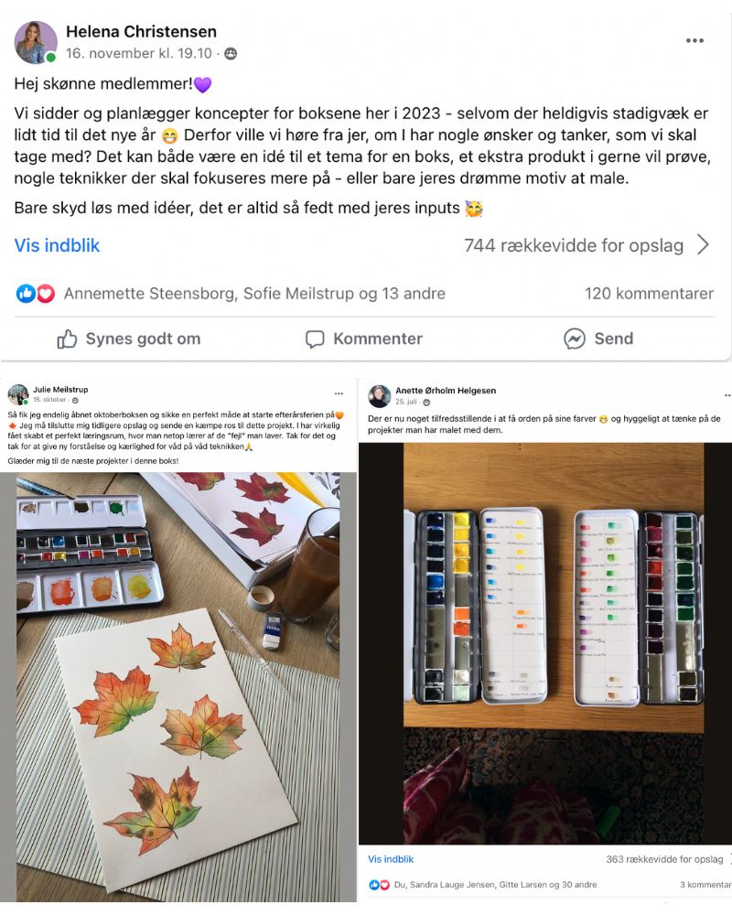
Task: Expand 363 rækkevidde for opslag details
Action: (664, 859)
